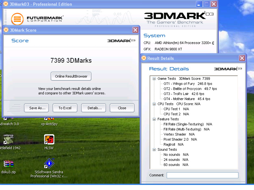Viewport: 254px width, 190px height.
Task: Select the Battlefield 1942 desktop icon
Action: (9, 140)
